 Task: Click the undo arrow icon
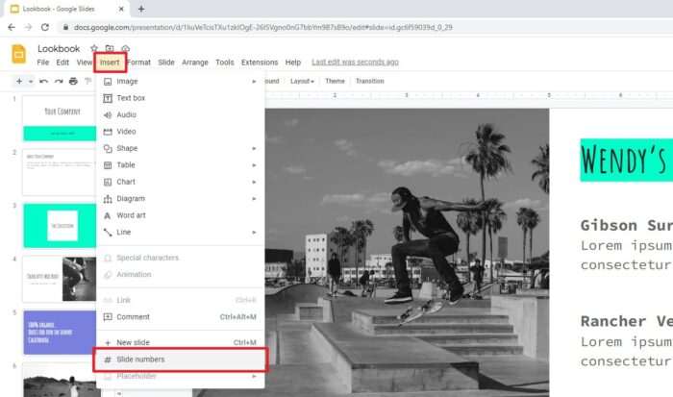click(43, 81)
